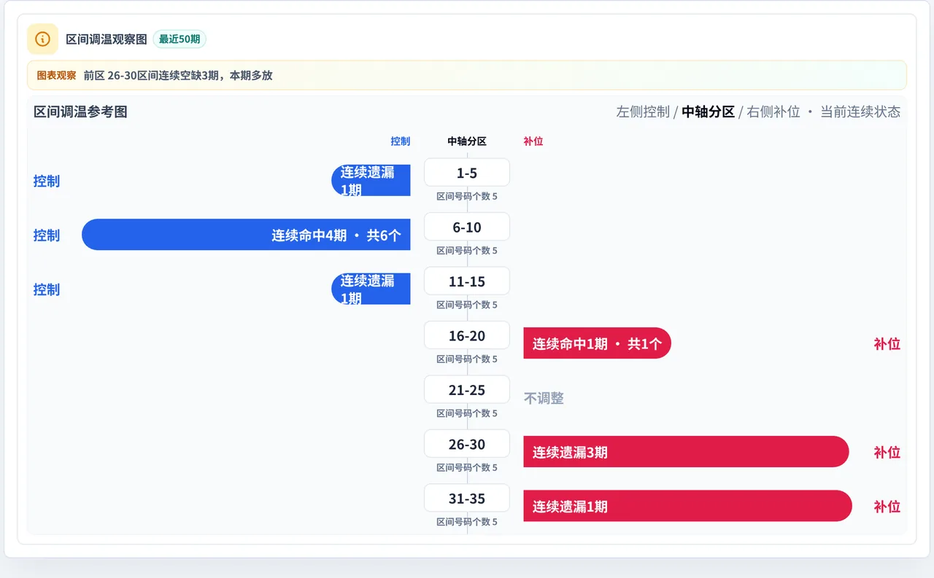The image size is (934, 578).
Task: Click 区间号码个数 5 under the 1-5 box
Action: (x=467, y=196)
